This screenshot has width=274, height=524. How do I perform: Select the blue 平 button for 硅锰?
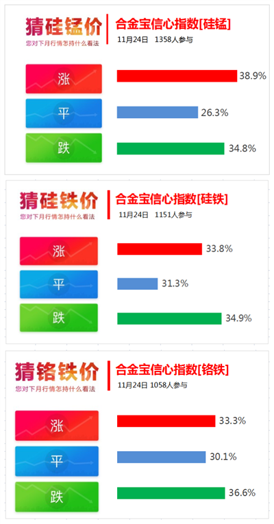[64, 113]
